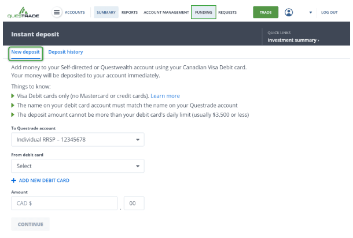Open the Summary menu item
Screen dimensions: 353x238
point(106,12)
